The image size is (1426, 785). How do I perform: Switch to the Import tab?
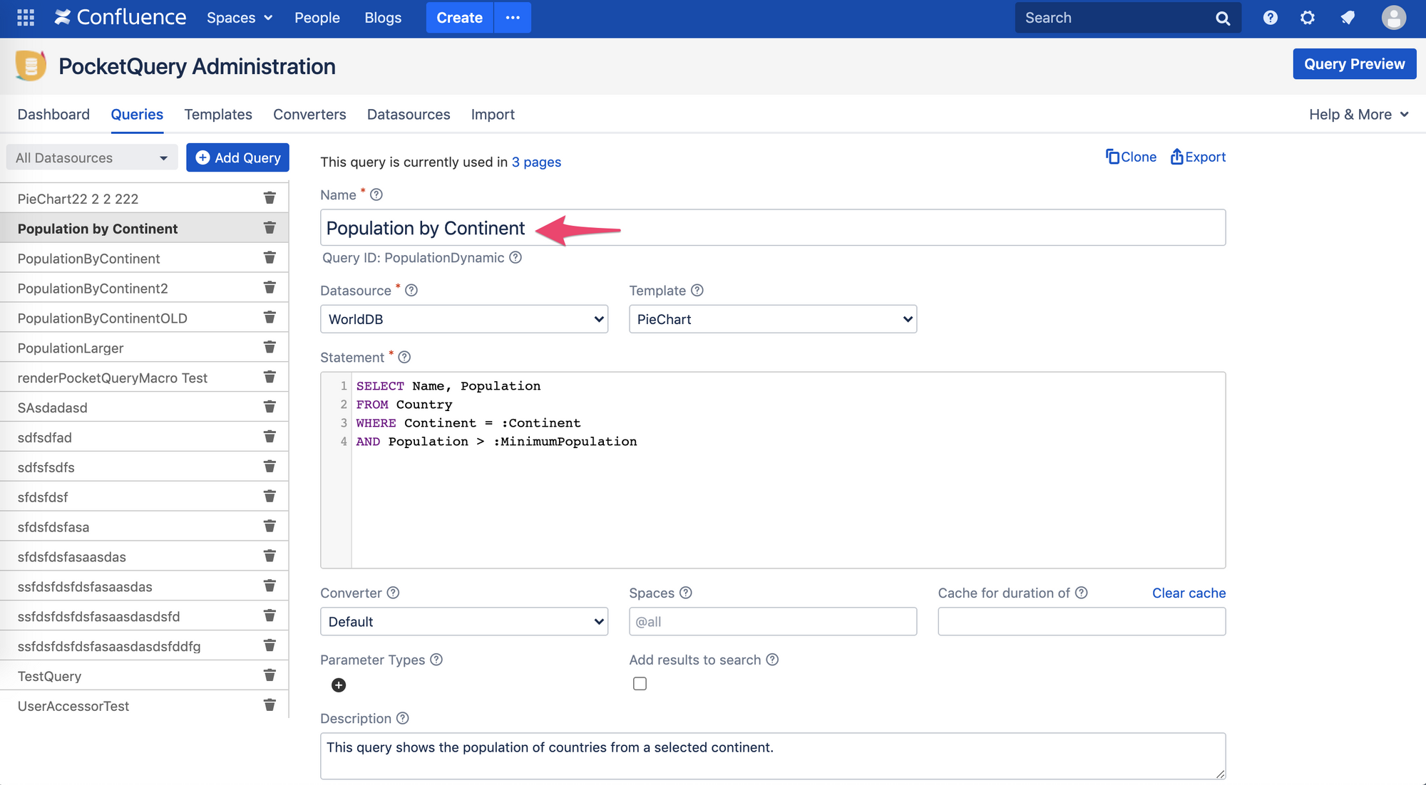click(x=493, y=115)
